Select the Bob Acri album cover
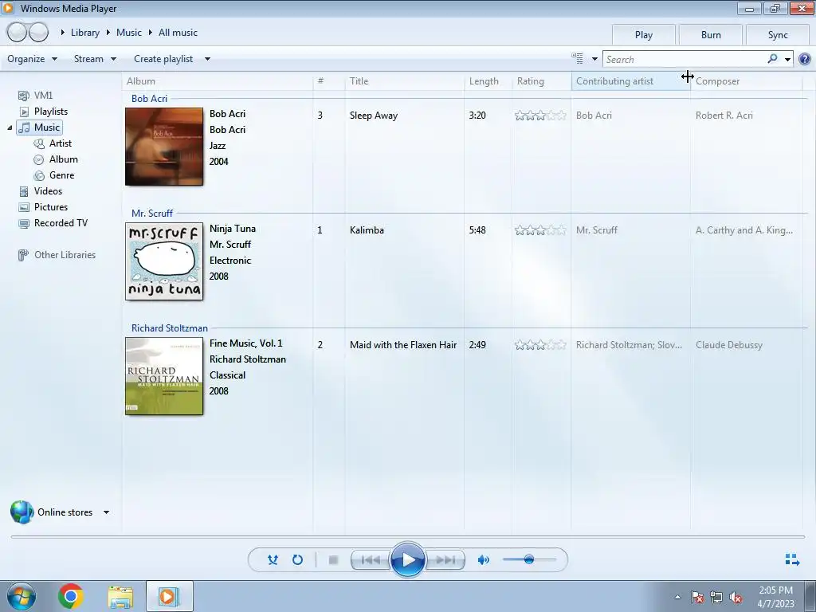Viewport: 816px width, 612px height. (164, 147)
